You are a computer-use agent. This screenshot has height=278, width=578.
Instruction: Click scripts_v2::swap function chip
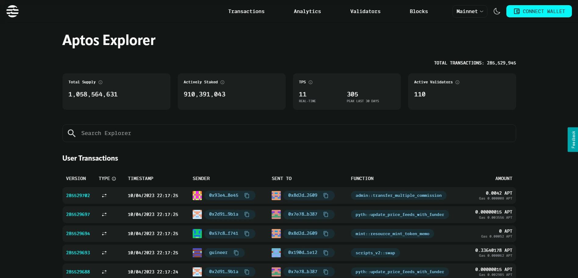pos(375,253)
